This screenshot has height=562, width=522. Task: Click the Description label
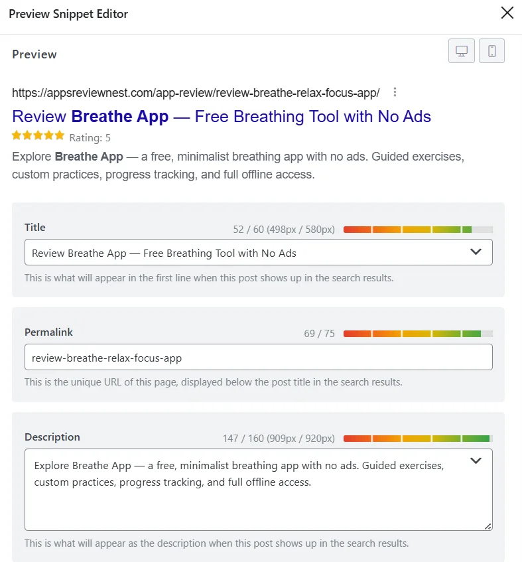pyautogui.click(x=52, y=437)
